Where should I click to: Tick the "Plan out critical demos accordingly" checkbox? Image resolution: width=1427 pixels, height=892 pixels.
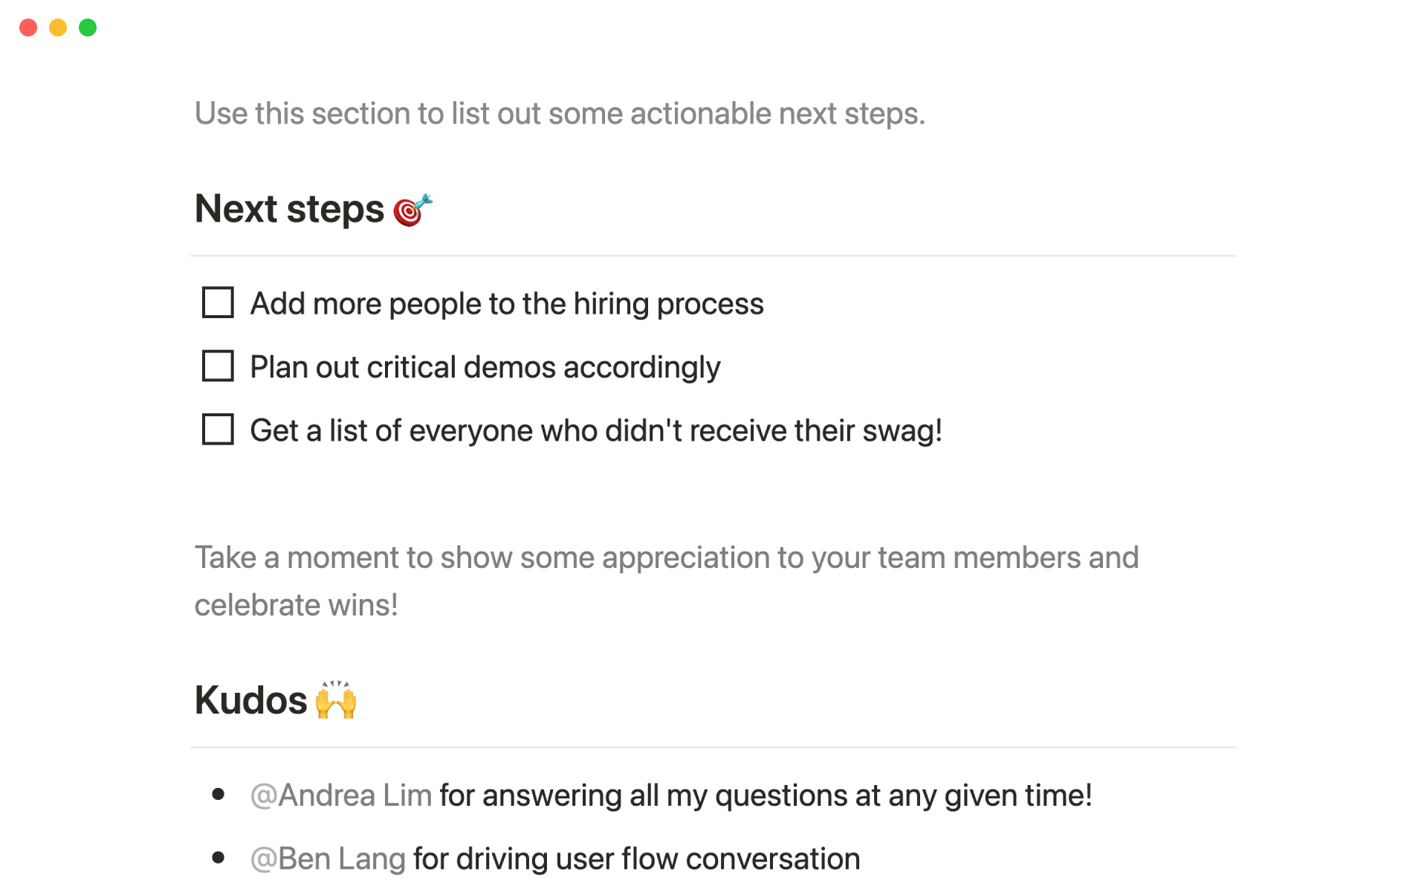pos(218,366)
